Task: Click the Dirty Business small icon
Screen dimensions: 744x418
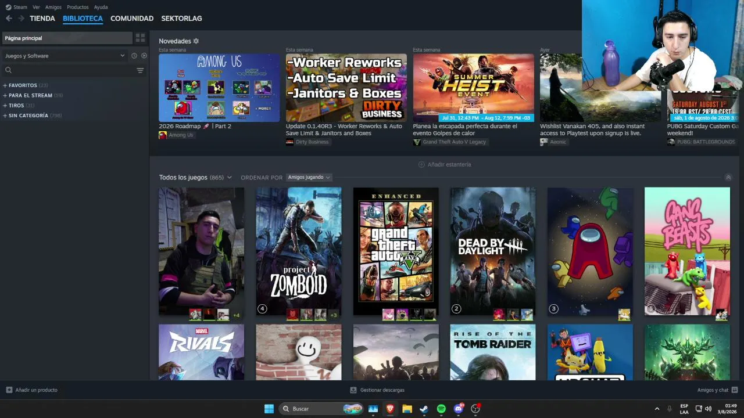Action: coord(289,142)
